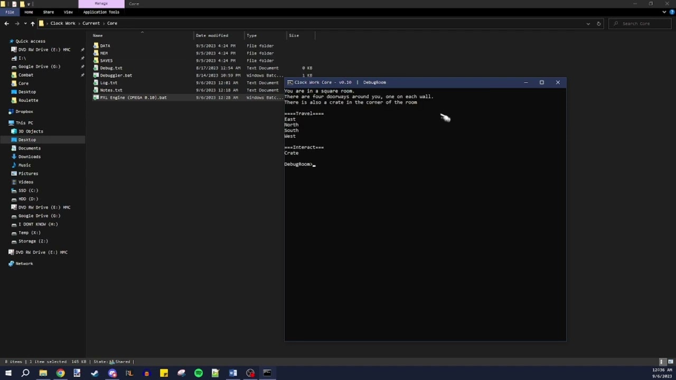Click console window title bar icon
This screenshot has width=676, height=380.
(x=289, y=82)
